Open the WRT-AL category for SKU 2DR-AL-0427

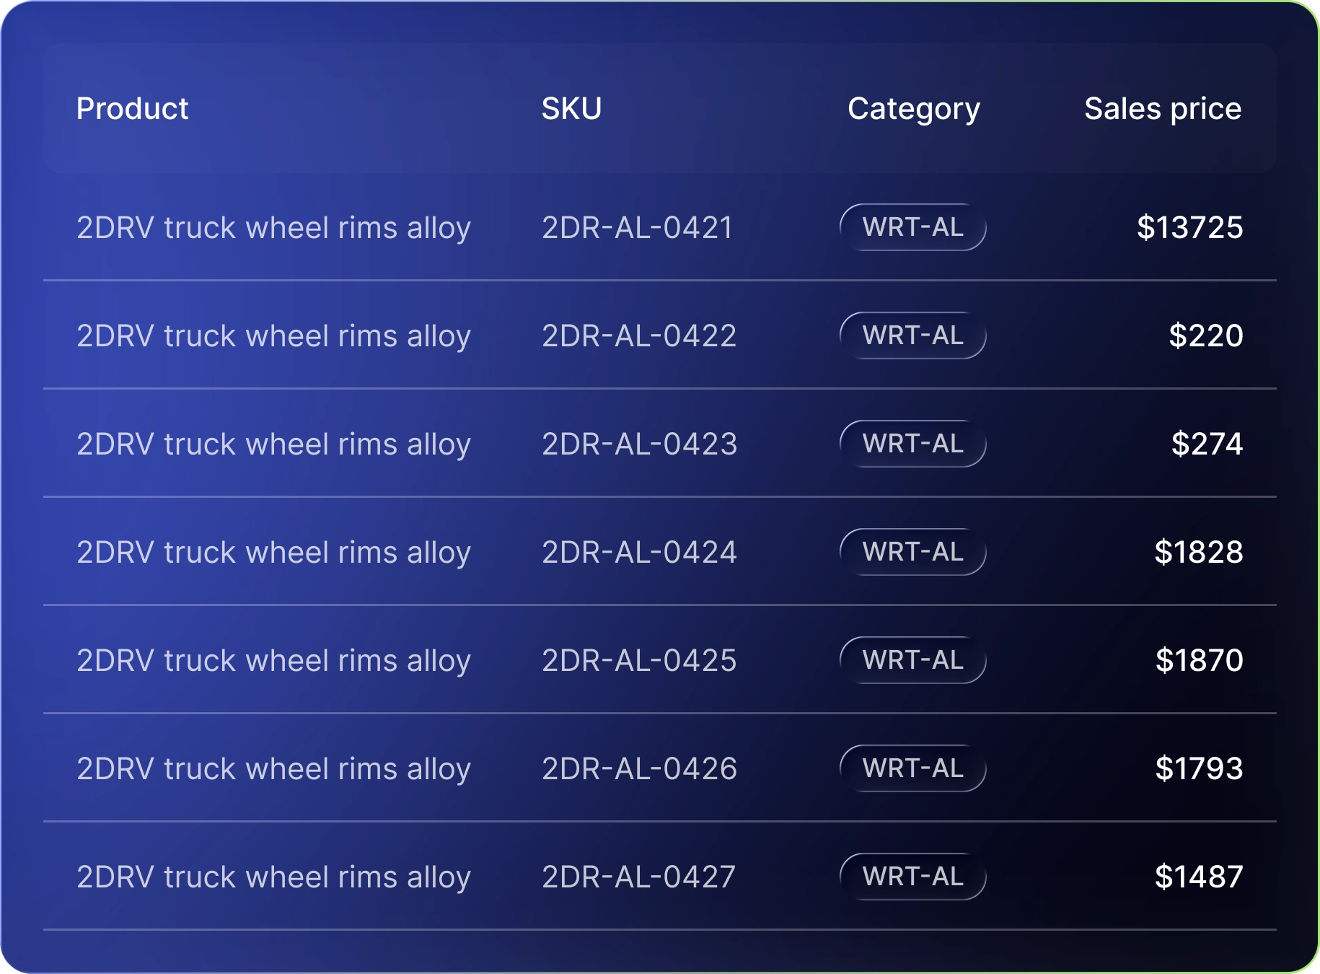tap(912, 877)
